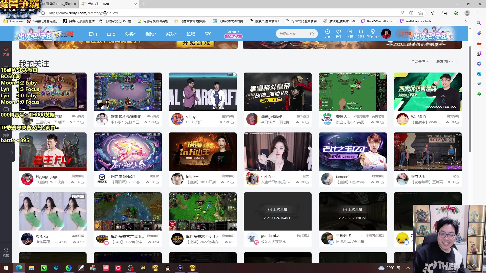
Task: Open a new browser tab
Action: (144, 4)
